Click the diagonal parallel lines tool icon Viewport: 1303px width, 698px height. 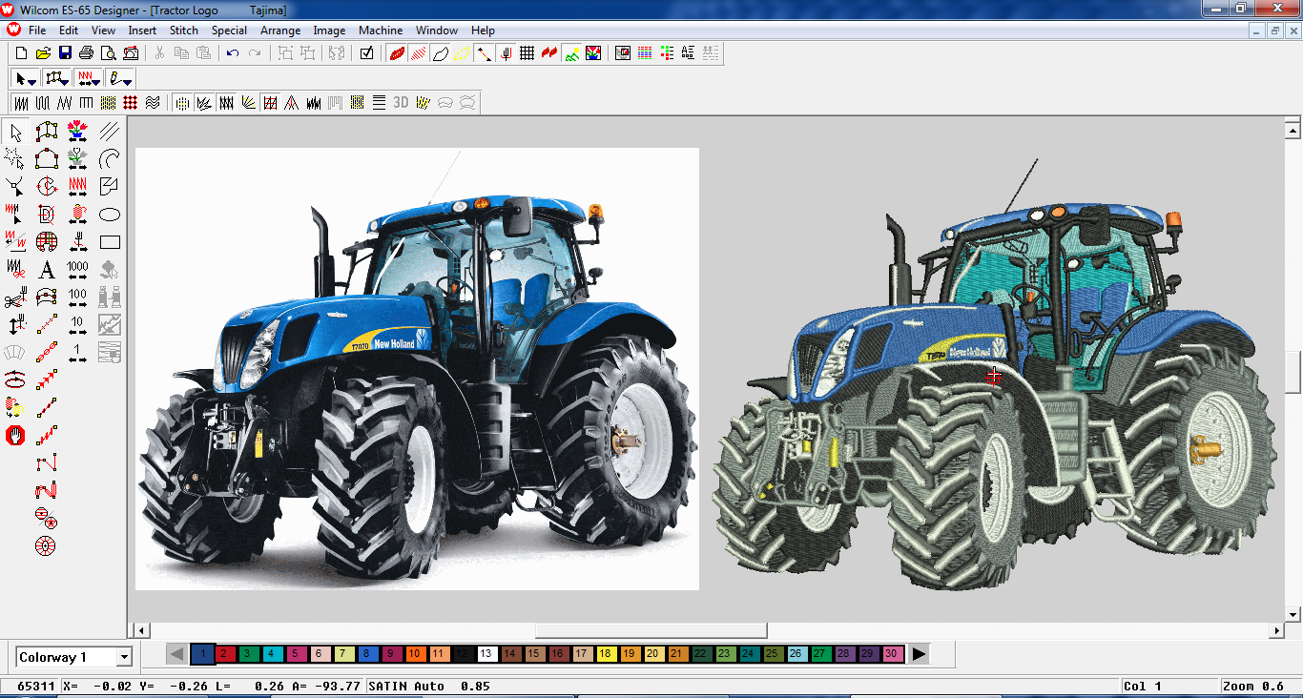point(110,132)
